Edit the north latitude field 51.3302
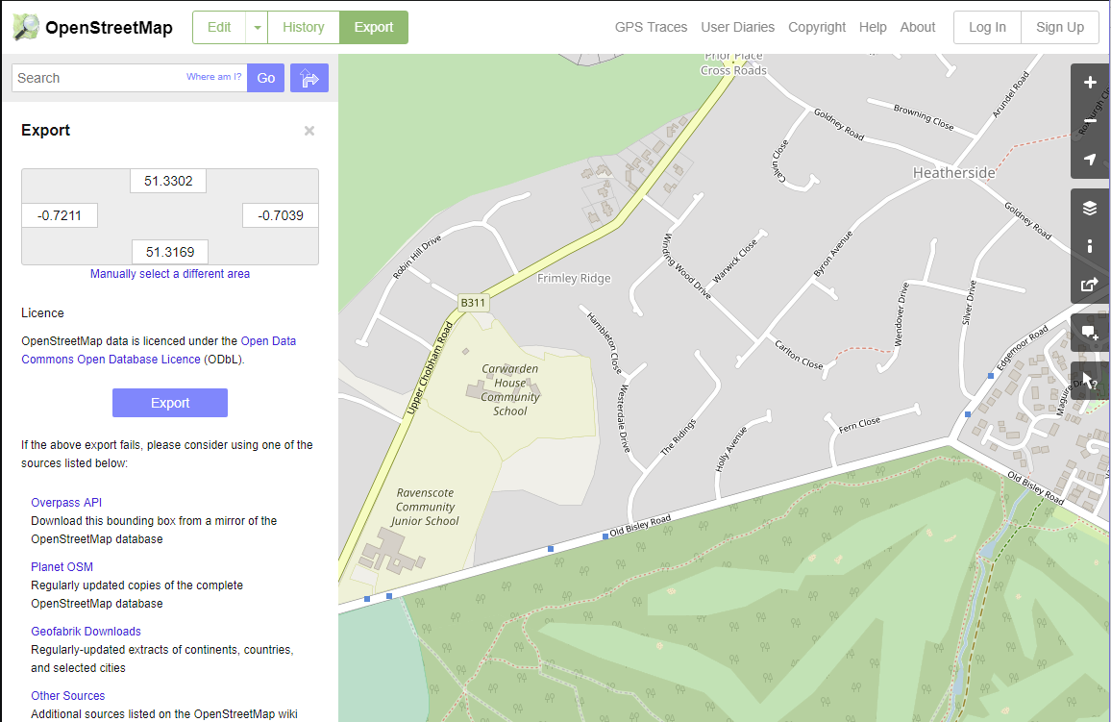The width and height of the screenshot is (1111, 722). (x=168, y=181)
